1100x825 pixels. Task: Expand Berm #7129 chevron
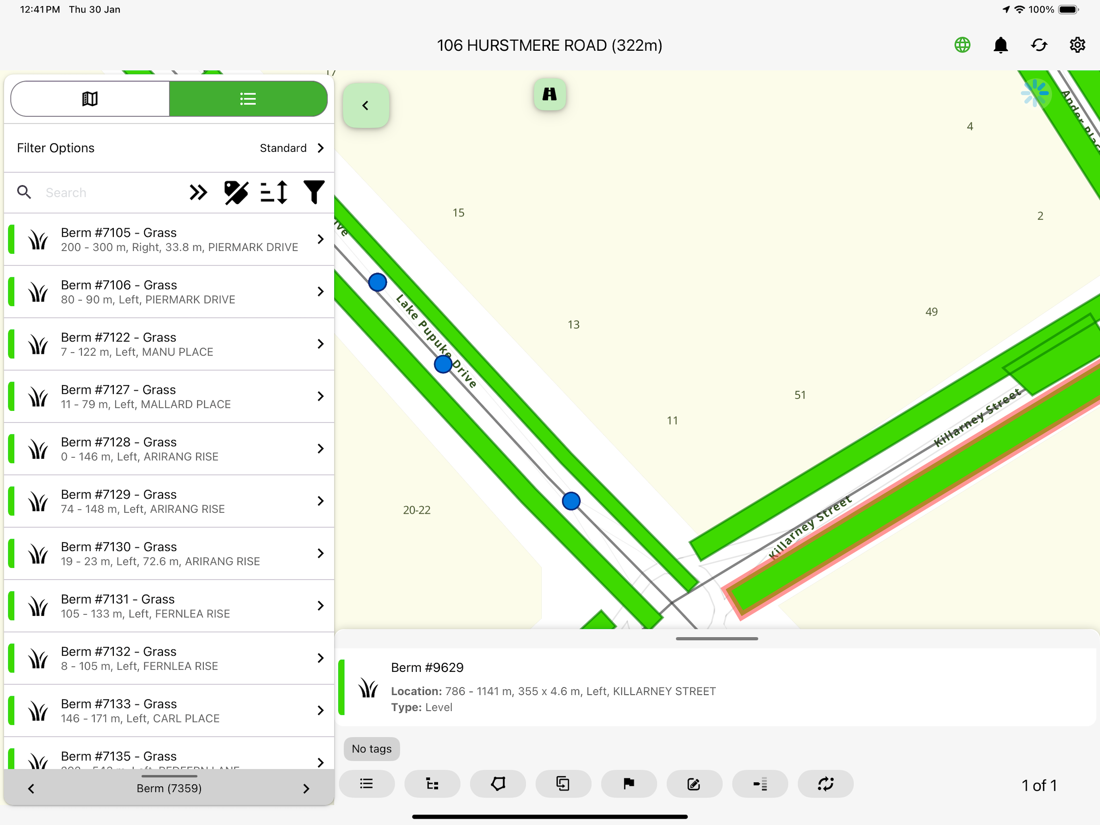(320, 501)
